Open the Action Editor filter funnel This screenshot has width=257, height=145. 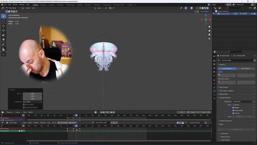point(186,123)
